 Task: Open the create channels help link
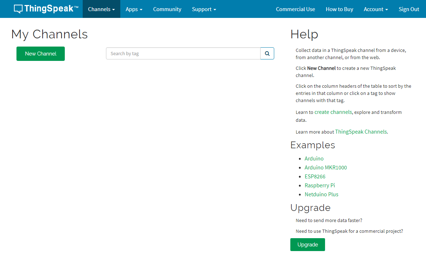pos(333,112)
